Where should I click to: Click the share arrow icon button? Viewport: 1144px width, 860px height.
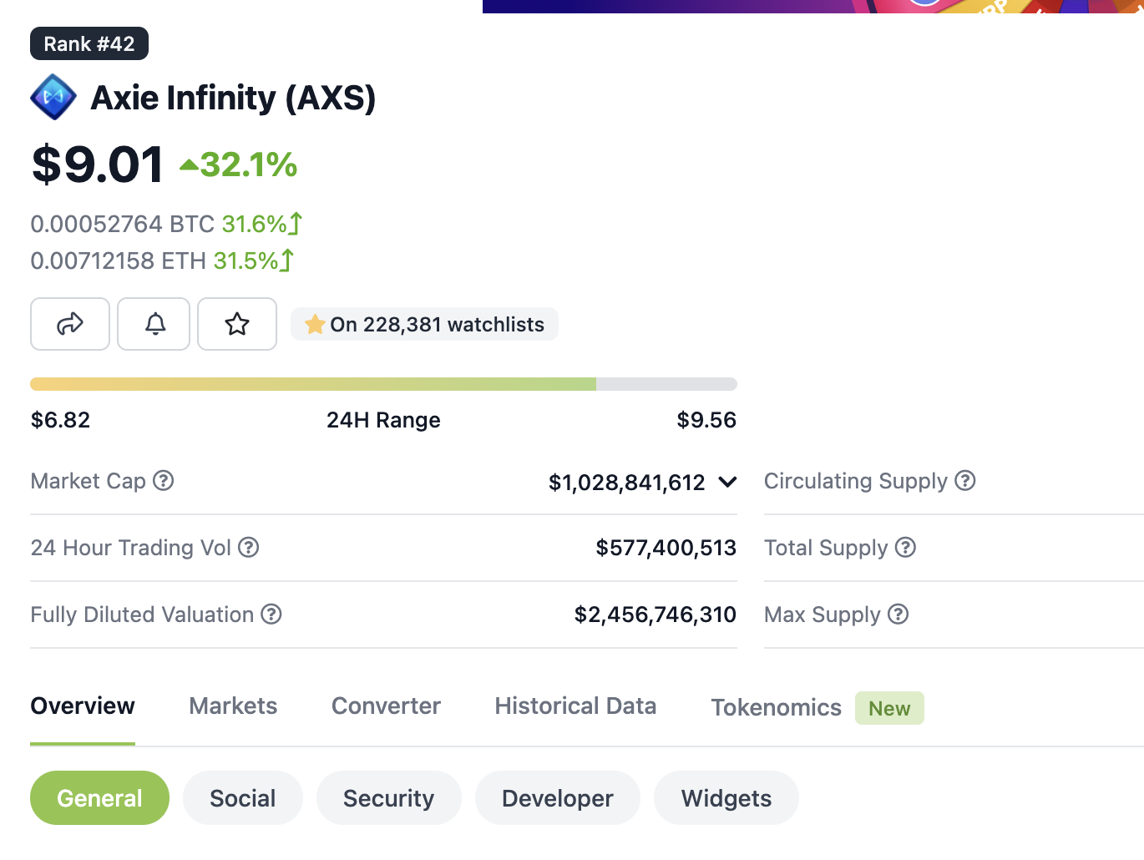pos(70,324)
